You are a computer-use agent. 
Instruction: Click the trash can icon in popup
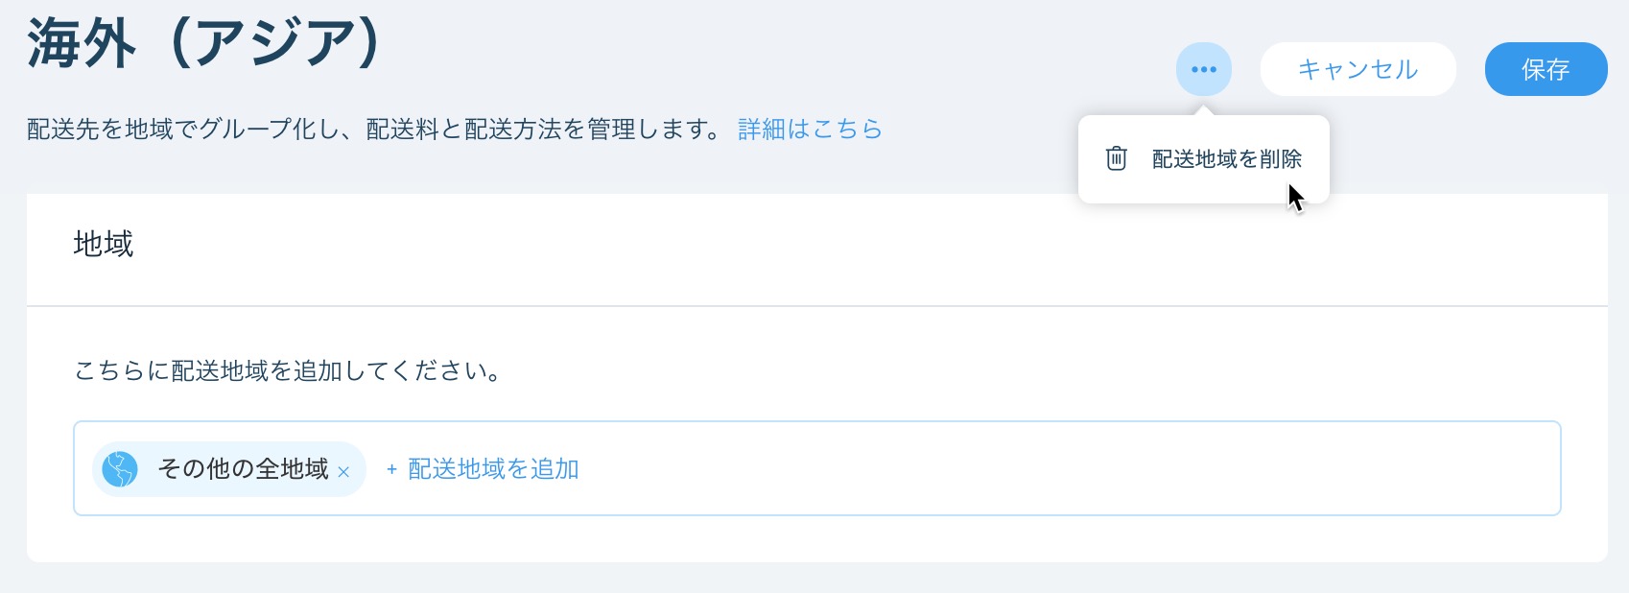[x=1116, y=158]
